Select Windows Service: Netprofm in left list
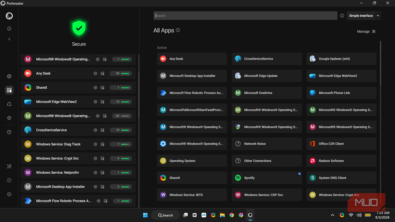The height and width of the screenshot is (222, 395). [x=78, y=173]
